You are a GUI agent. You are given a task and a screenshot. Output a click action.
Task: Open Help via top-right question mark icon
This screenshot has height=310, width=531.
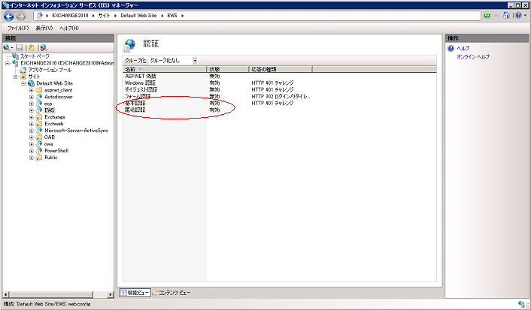pos(518,16)
